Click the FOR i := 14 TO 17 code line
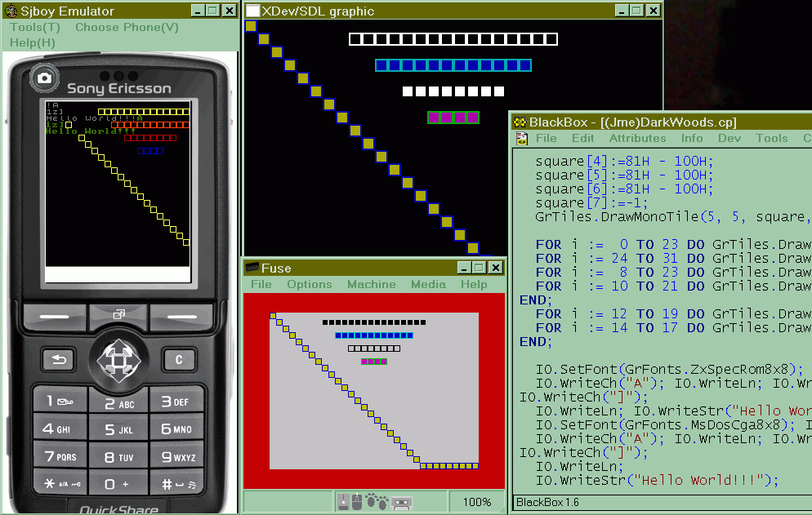812x515 pixels. point(672,328)
